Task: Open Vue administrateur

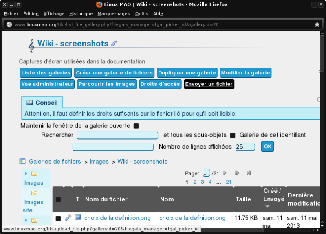Action: click(x=47, y=84)
